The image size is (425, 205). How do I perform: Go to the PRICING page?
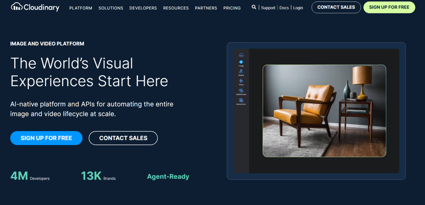(x=232, y=8)
